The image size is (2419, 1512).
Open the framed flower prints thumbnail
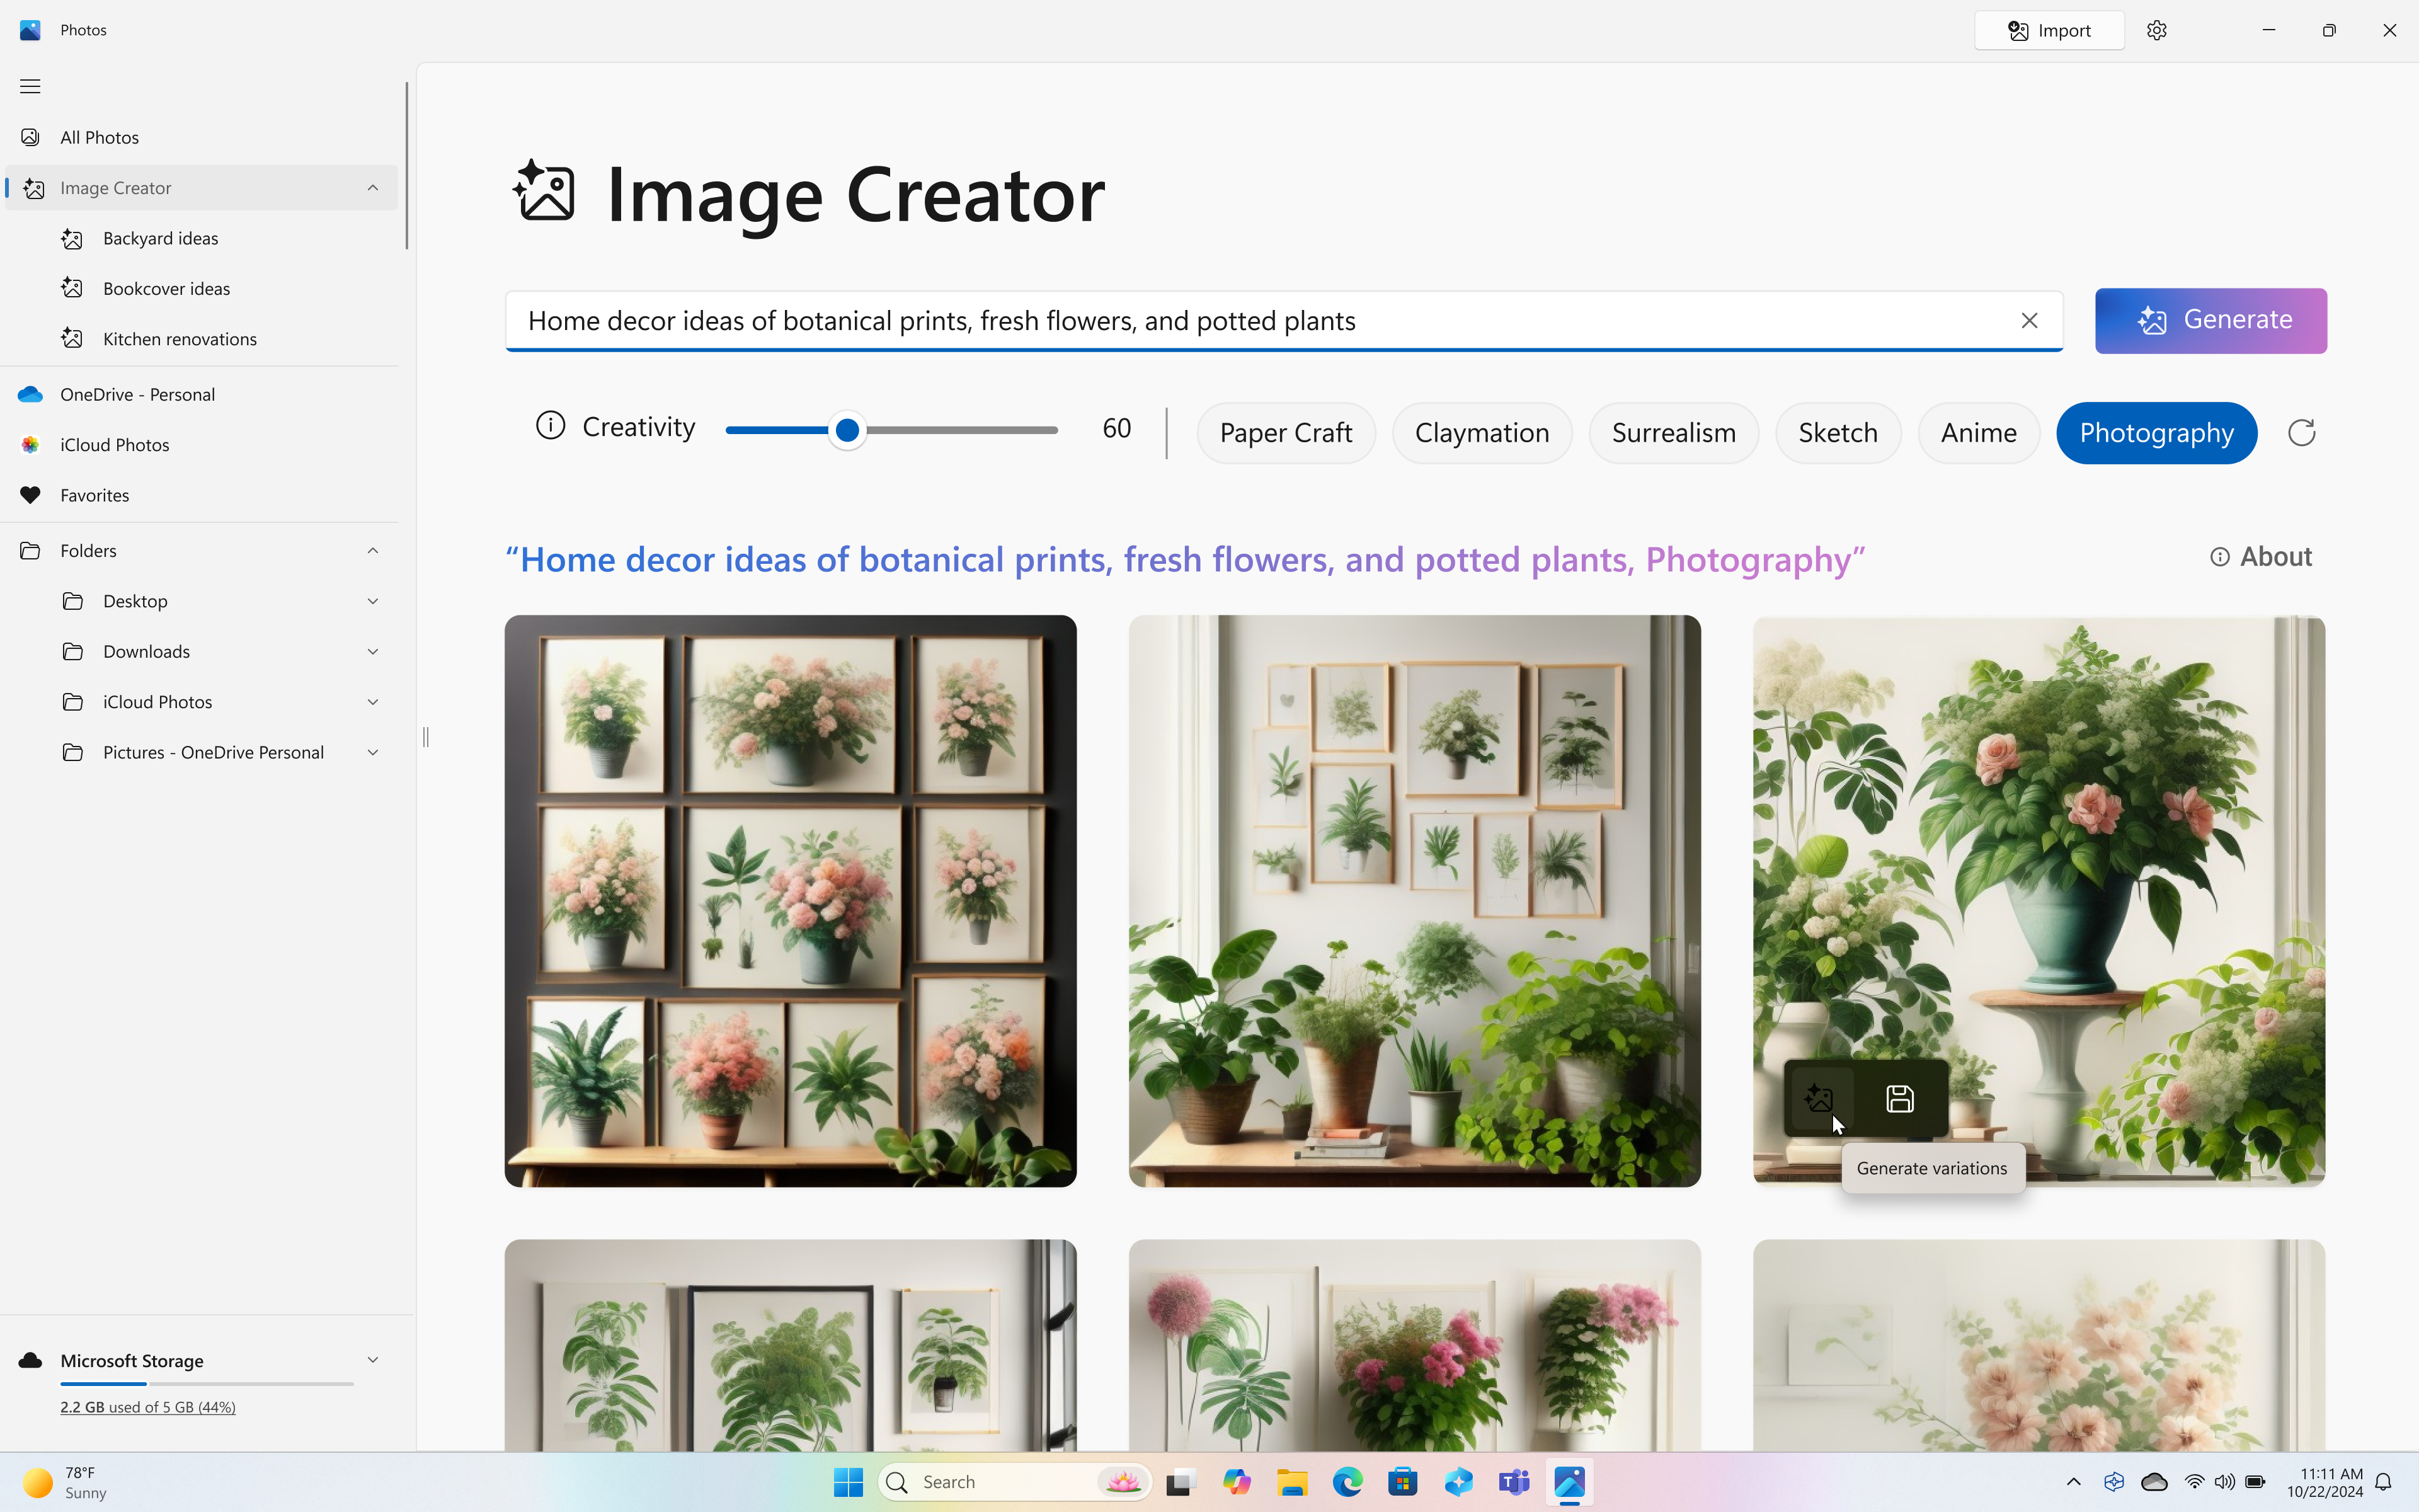(x=790, y=900)
